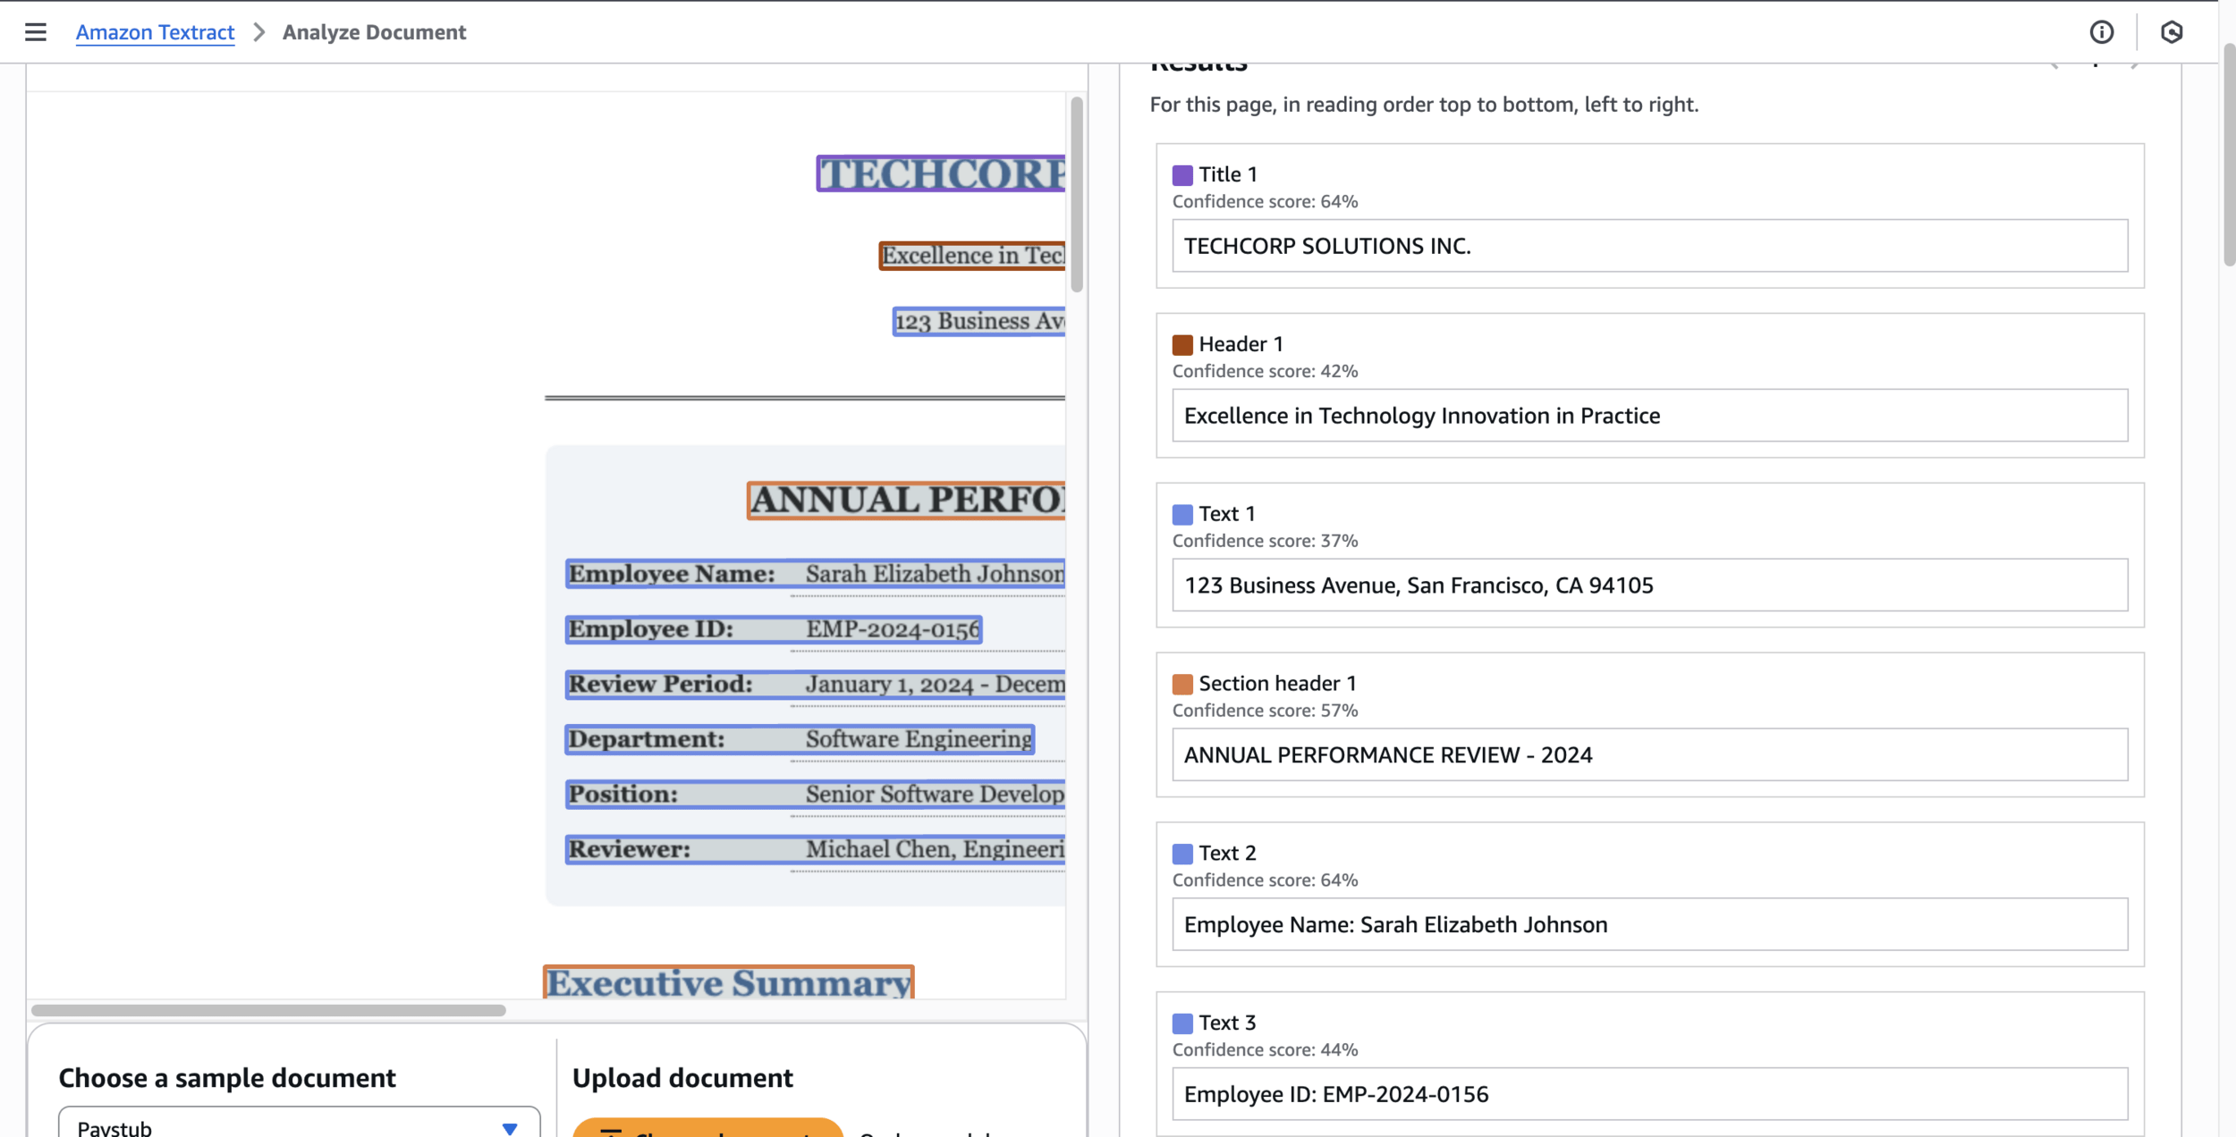Screen dimensions: 2236x1137
Task: Click the orange Choose document upload button
Action: [707, 1128]
